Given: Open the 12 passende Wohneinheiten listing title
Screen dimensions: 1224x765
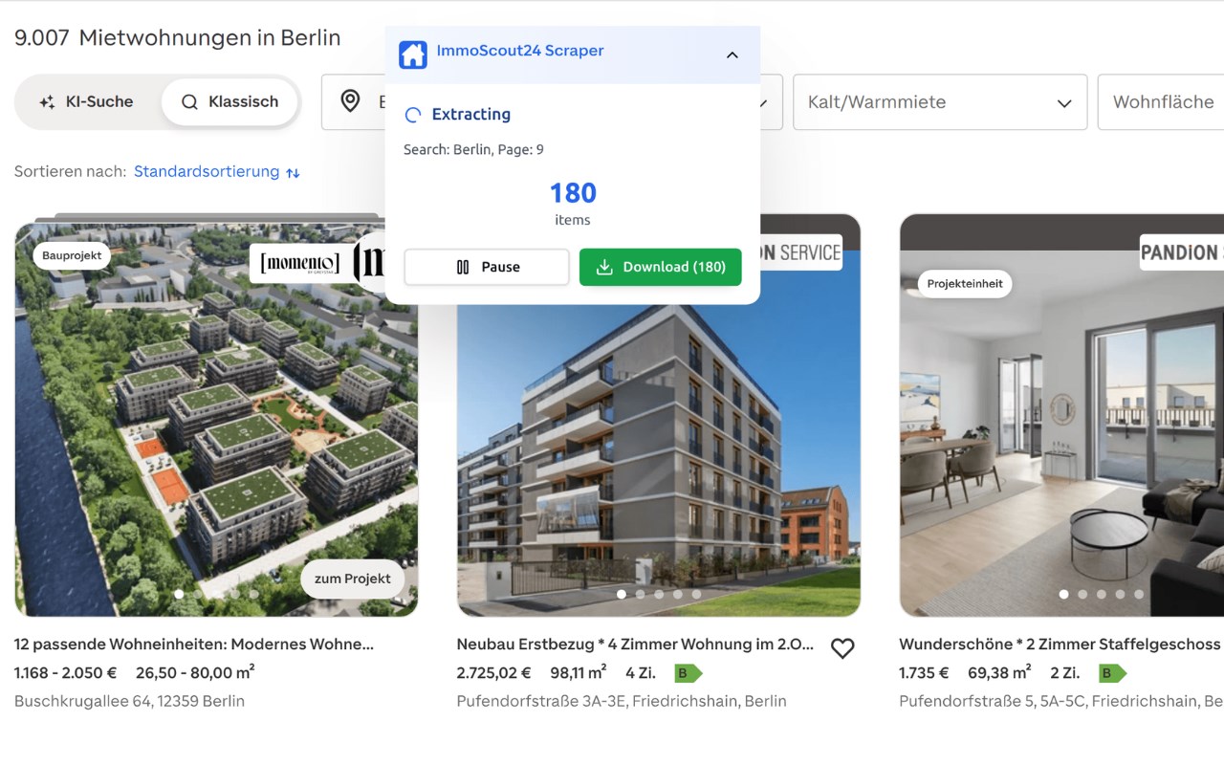Looking at the screenshot, I should click(194, 645).
